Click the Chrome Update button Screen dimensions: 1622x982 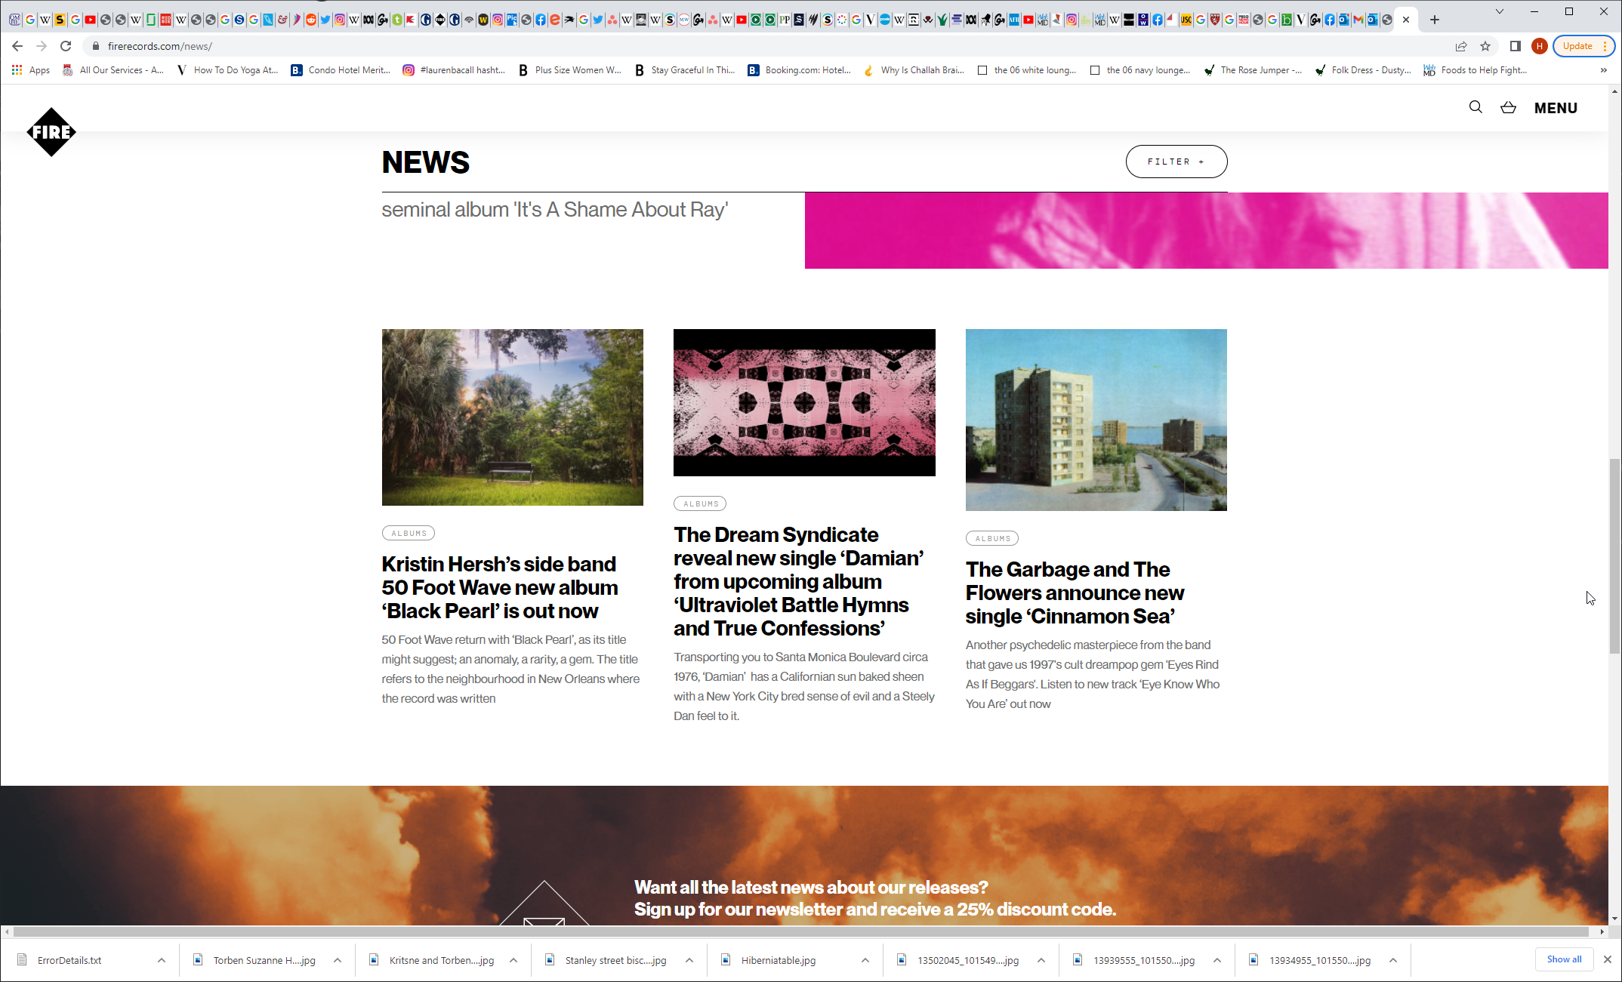(1583, 46)
